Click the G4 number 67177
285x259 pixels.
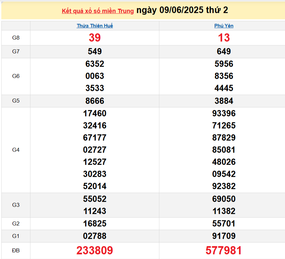click(95, 138)
